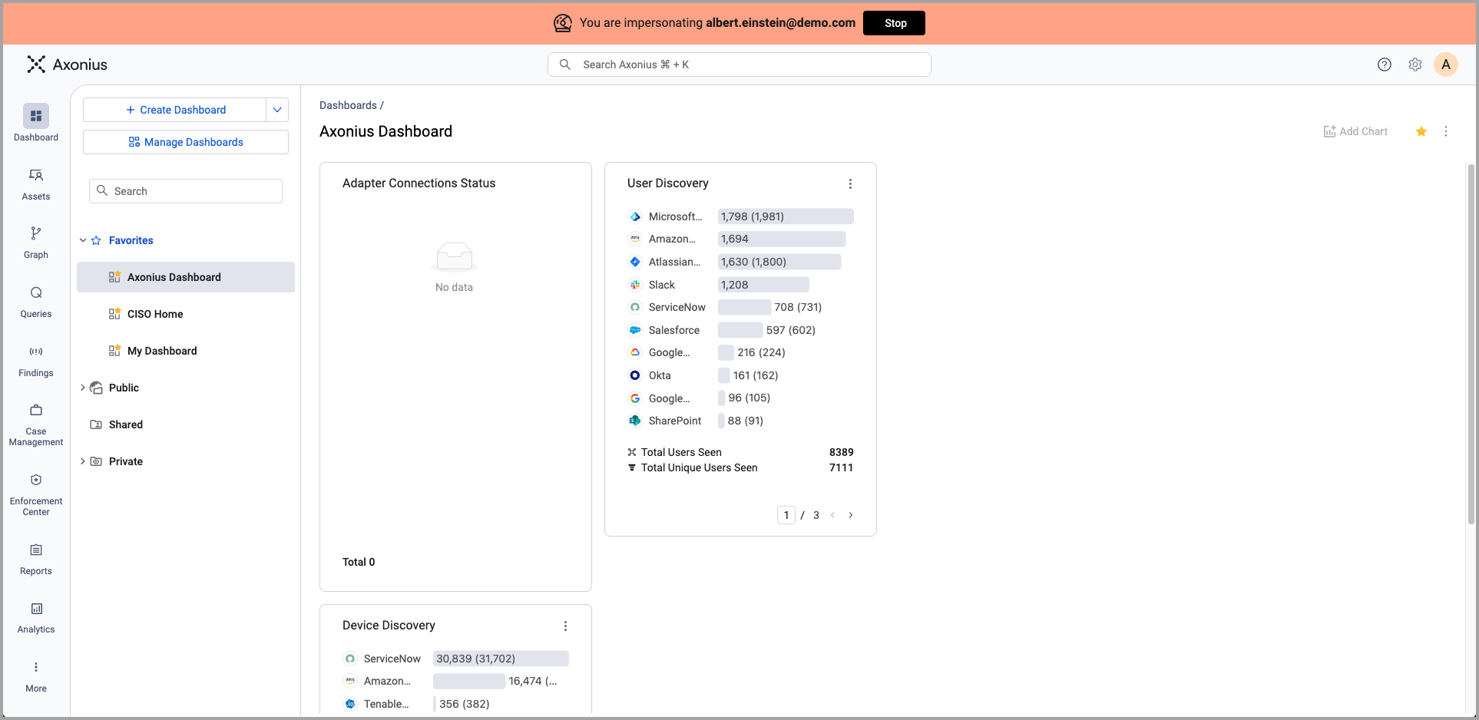1479x720 pixels.
Task: Click the Tenable adapter icon in Device Discovery
Action: 350,704
